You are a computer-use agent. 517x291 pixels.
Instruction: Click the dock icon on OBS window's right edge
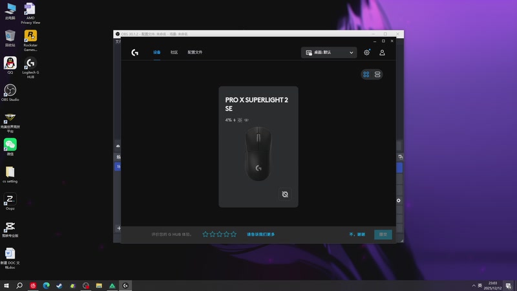click(x=400, y=157)
